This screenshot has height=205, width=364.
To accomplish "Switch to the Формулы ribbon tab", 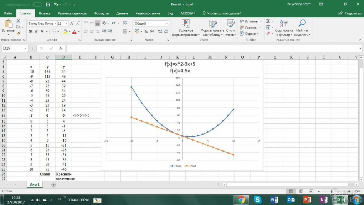I will pyautogui.click(x=101, y=13).
